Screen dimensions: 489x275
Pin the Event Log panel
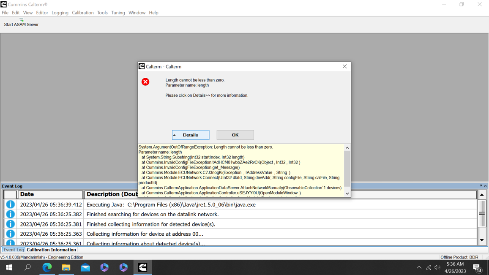(x=481, y=186)
